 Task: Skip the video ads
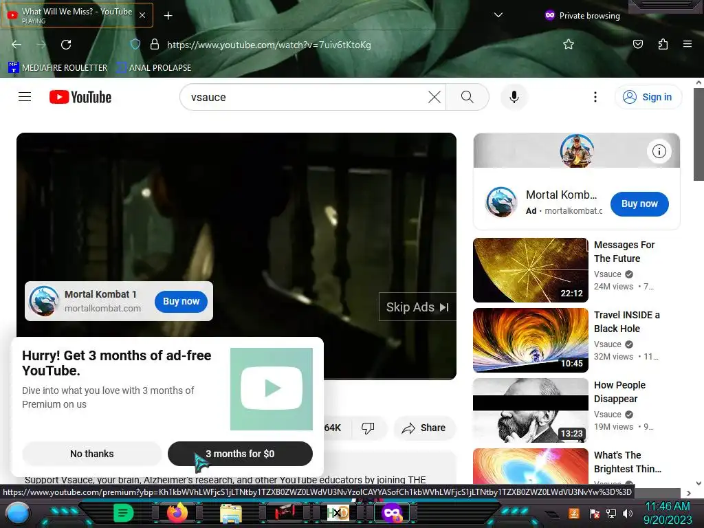(x=417, y=307)
